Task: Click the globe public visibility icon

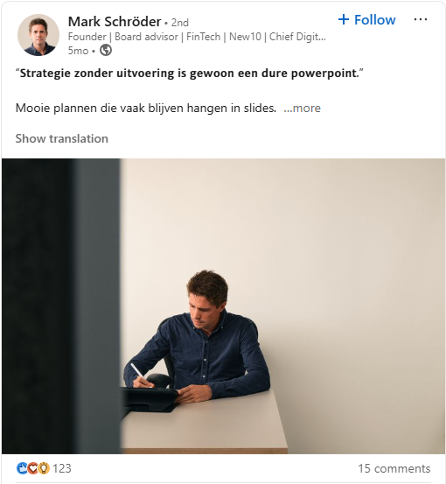Action: [106, 50]
